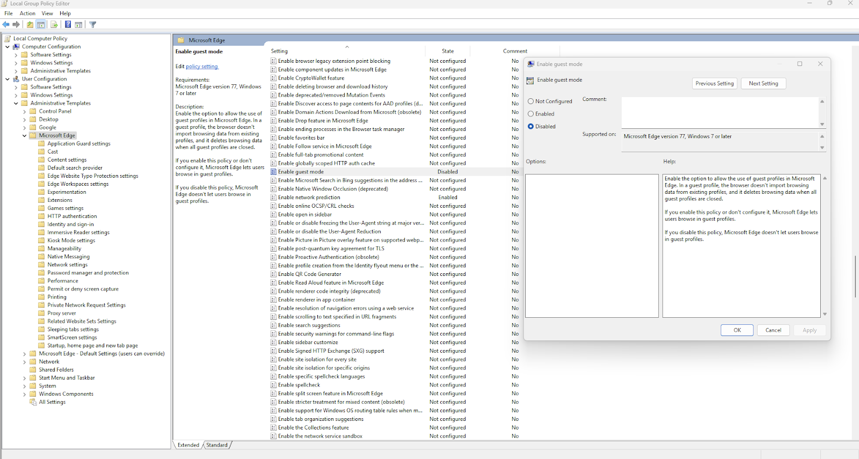The width and height of the screenshot is (859, 459).
Task: Click the export list toolbar icon
Action: [54, 24]
